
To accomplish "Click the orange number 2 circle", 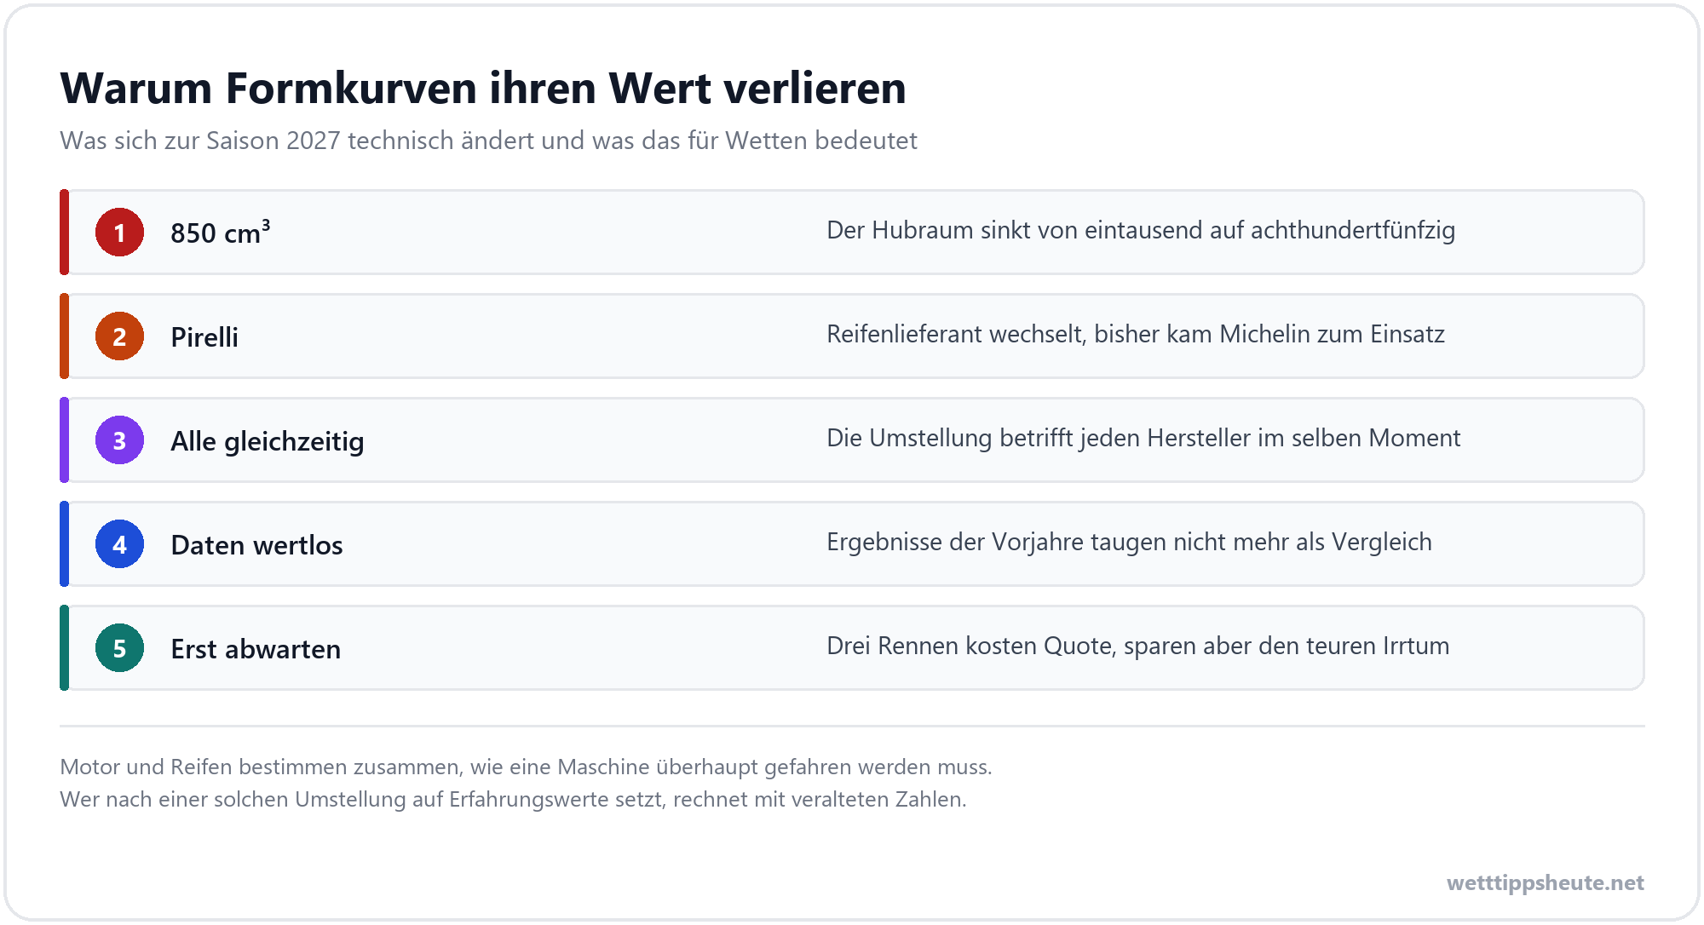I will click(119, 336).
